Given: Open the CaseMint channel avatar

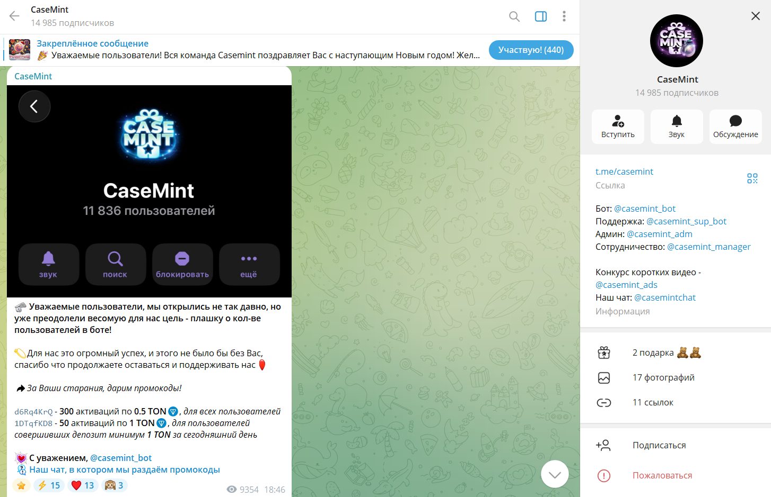Looking at the screenshot, I should point(677,41).
